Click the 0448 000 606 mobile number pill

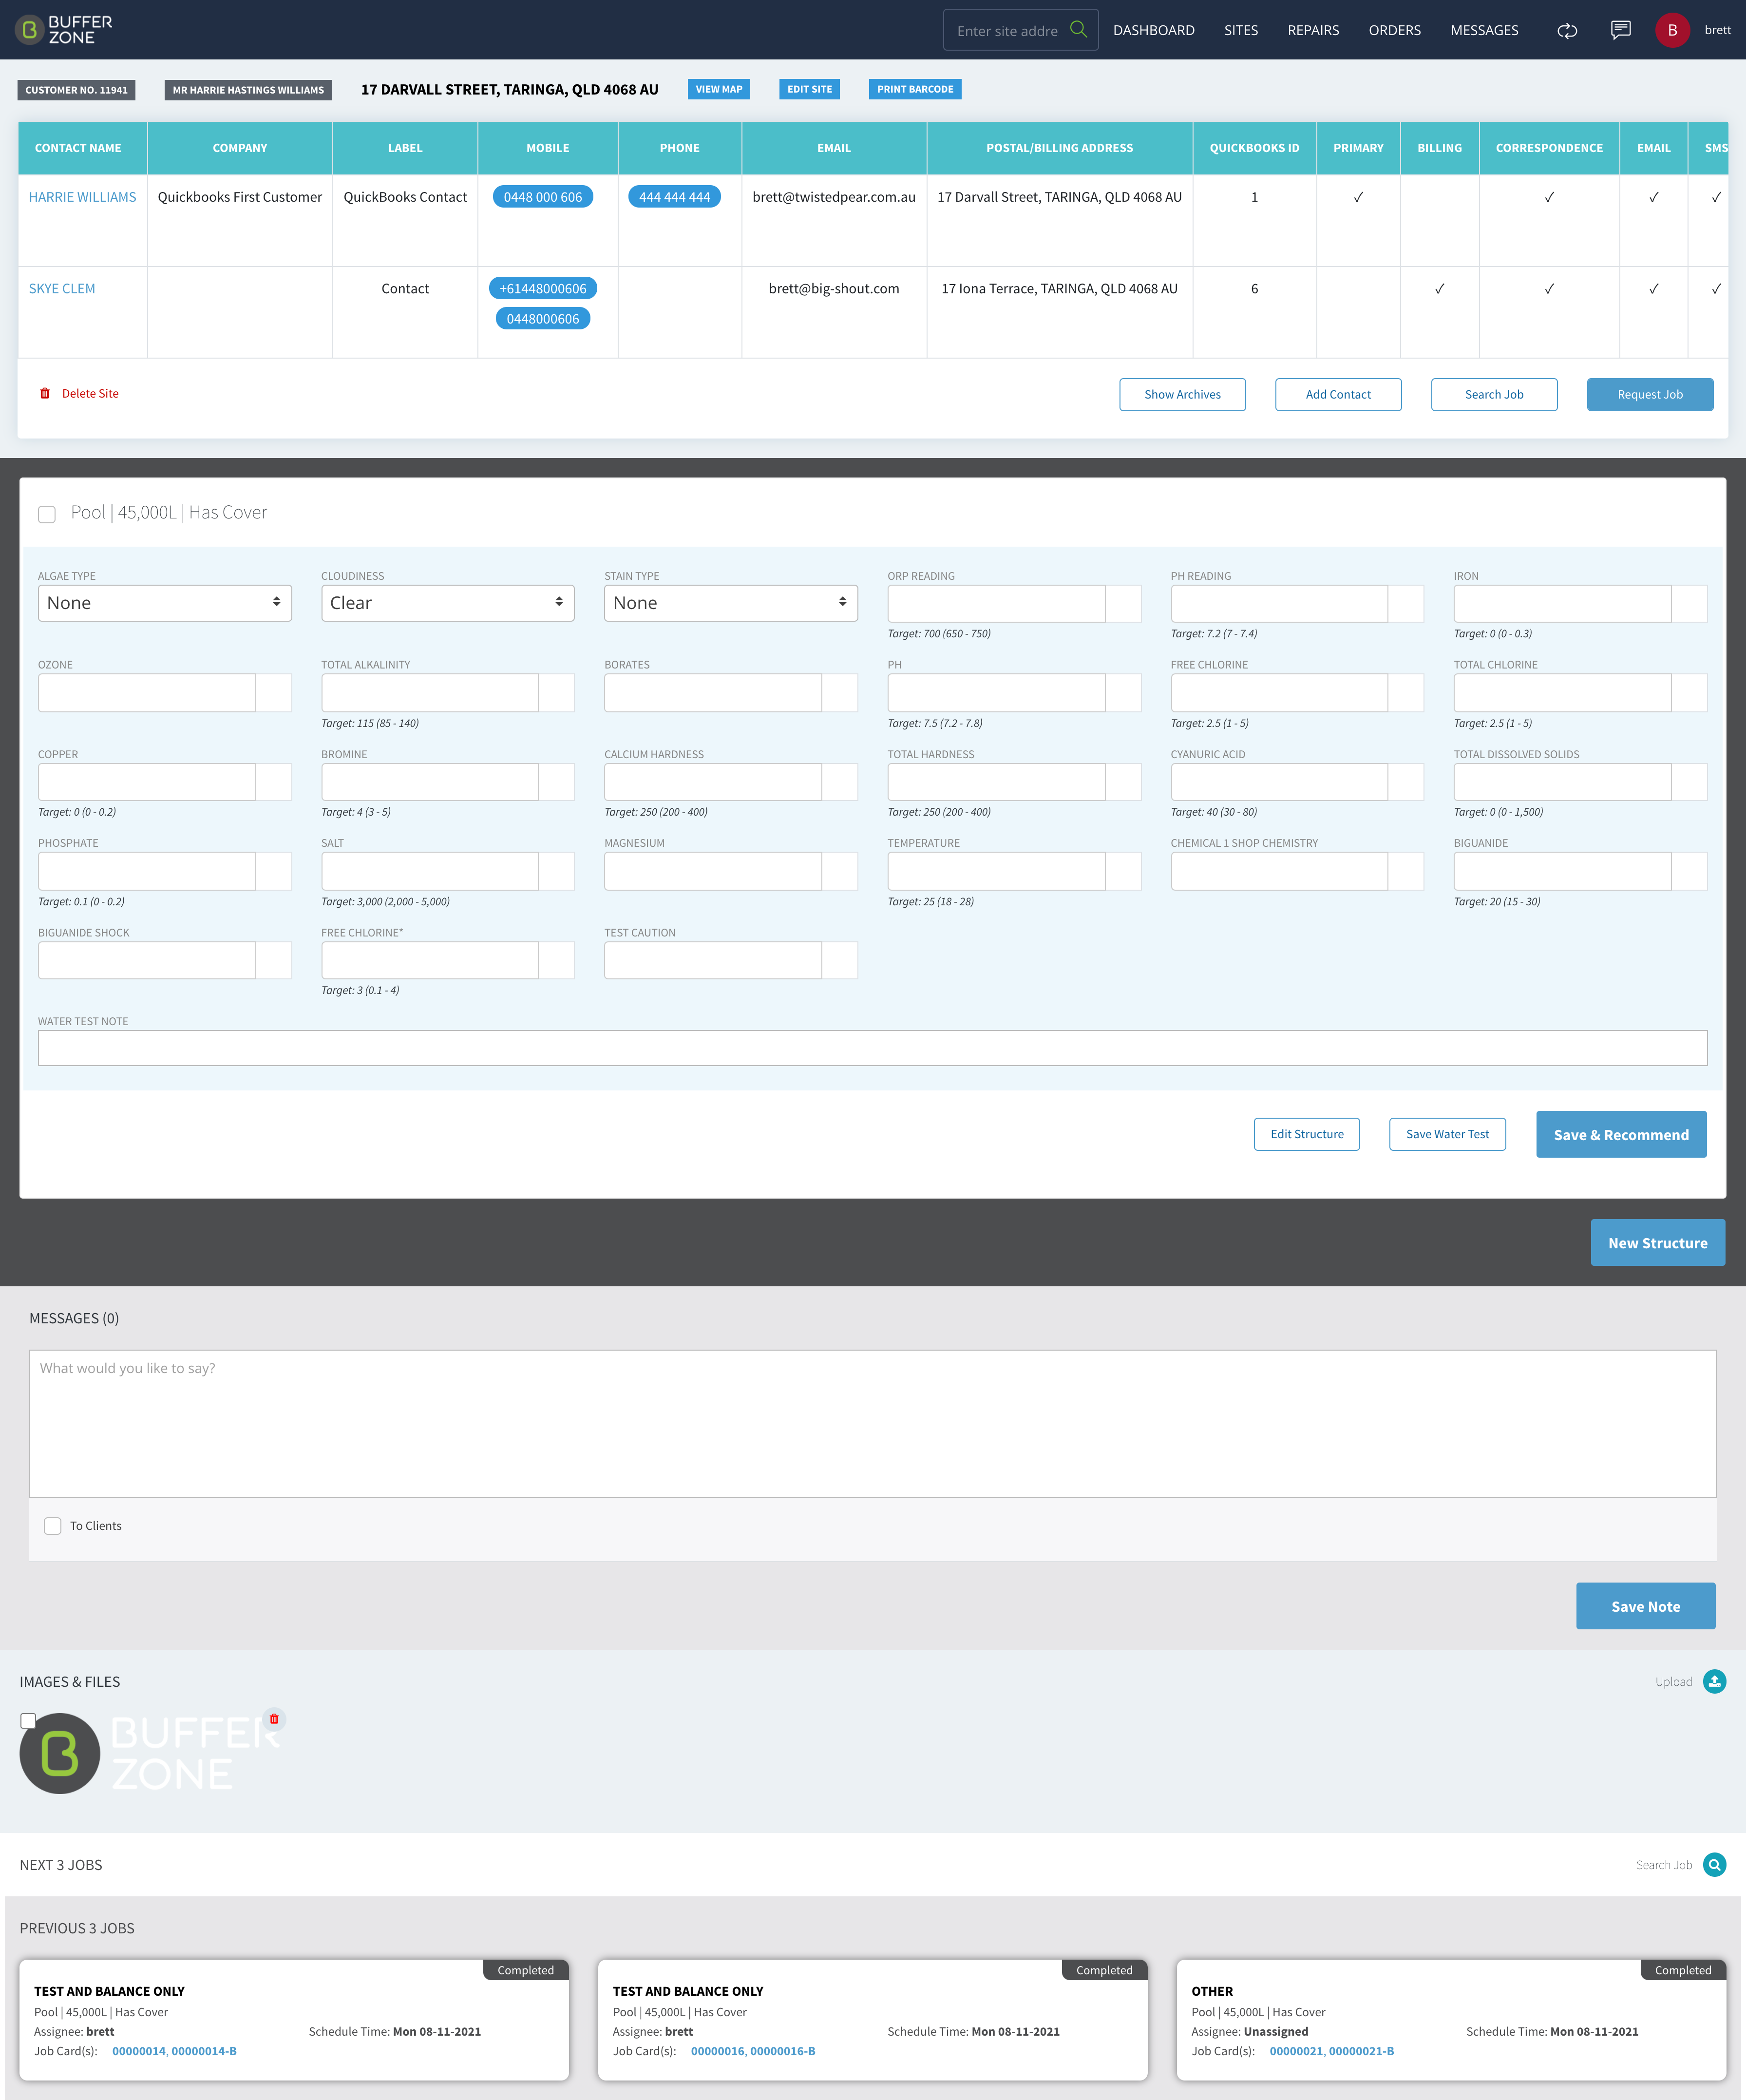point(543,197)
